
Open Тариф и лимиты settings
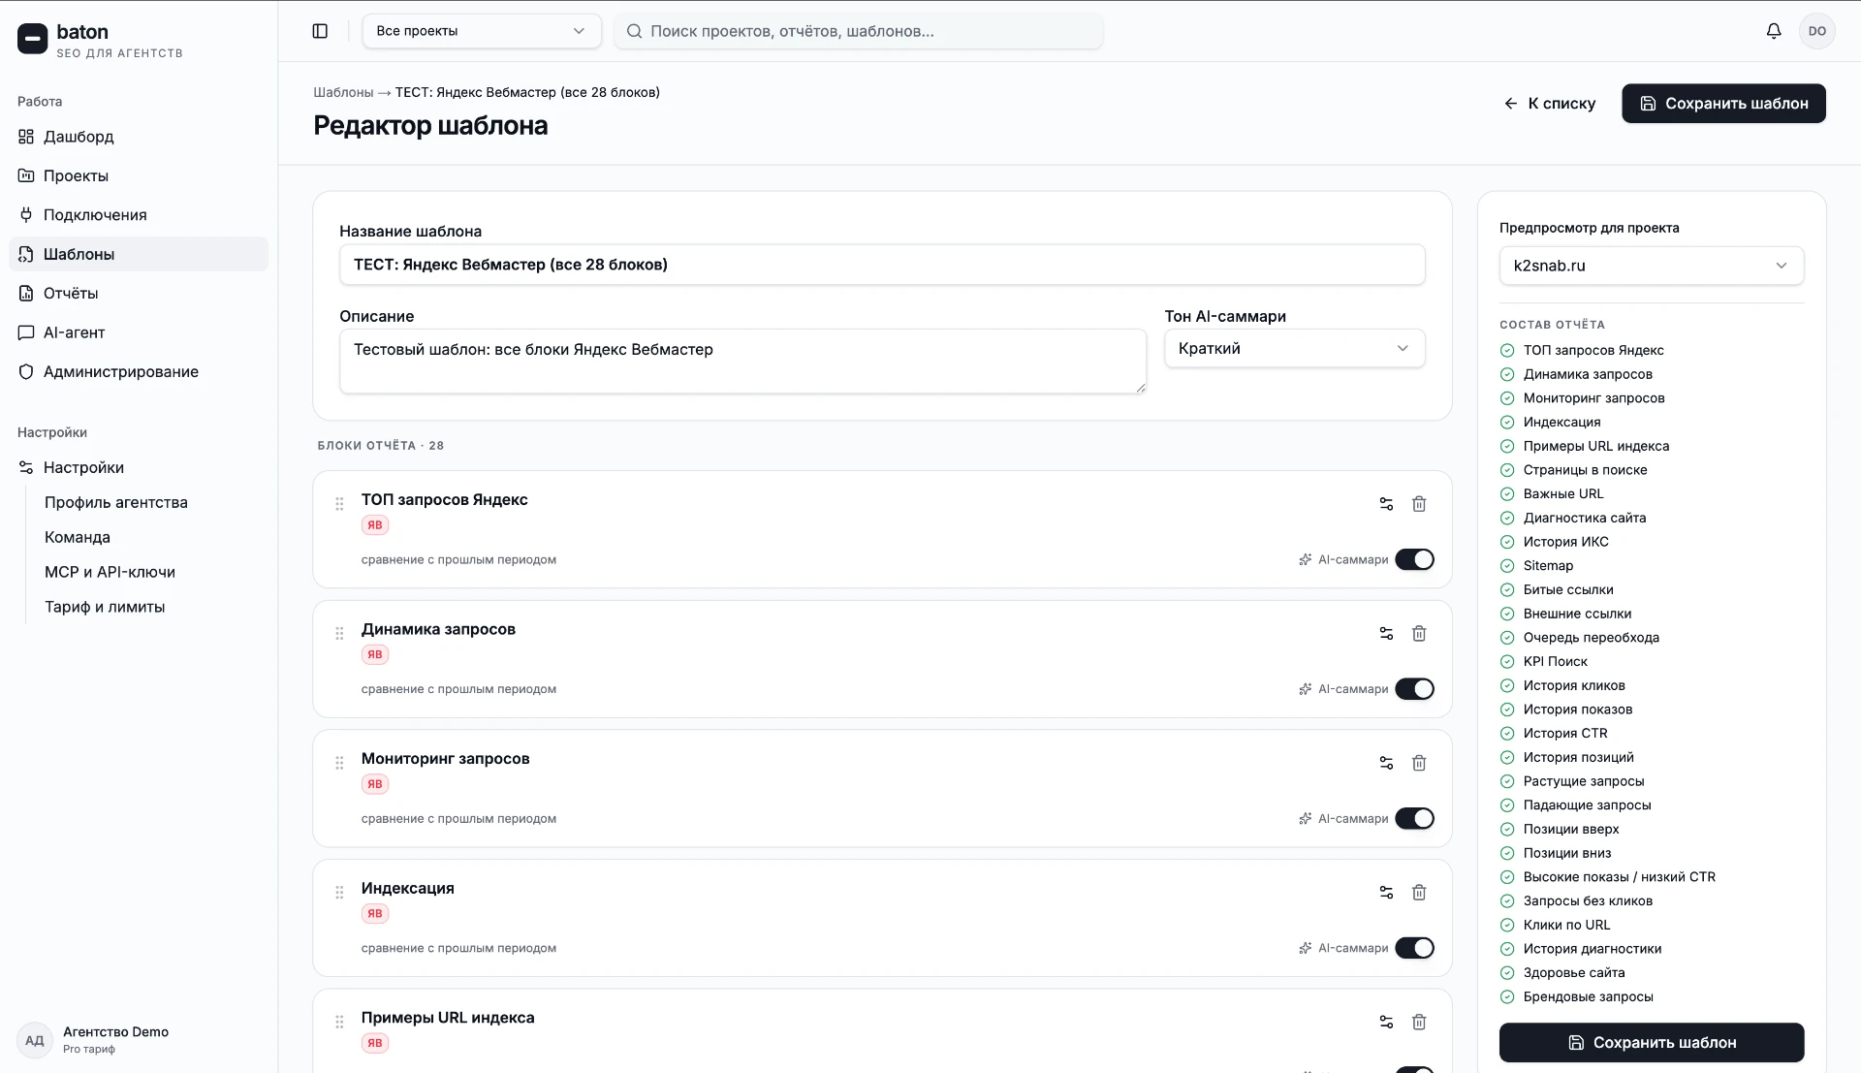(x=105, y=607)
